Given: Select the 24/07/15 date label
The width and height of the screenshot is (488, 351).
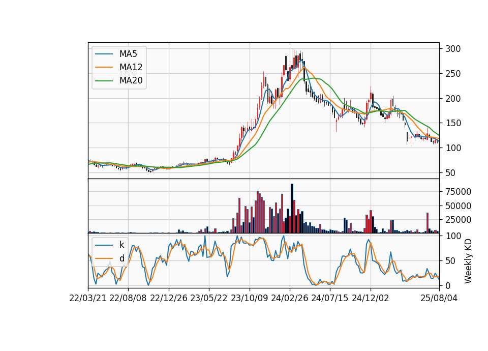Looking at the screenshot, I should (x=330, y=298).
